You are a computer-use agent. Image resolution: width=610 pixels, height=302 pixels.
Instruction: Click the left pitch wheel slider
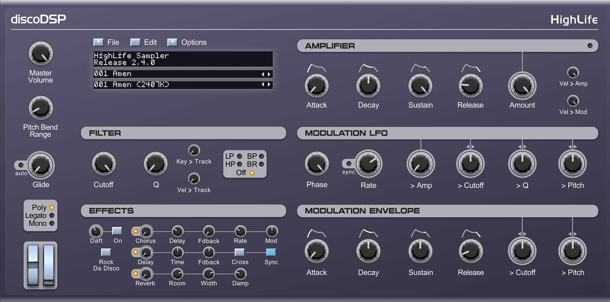(33, 265)
